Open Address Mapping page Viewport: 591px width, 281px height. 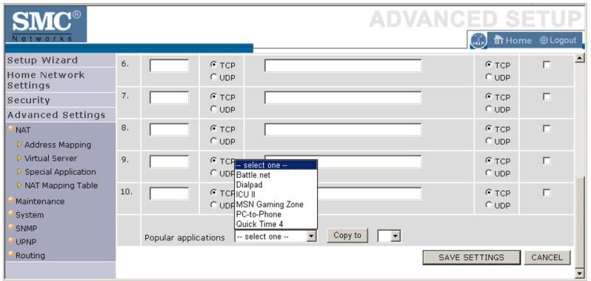[58, 145]
